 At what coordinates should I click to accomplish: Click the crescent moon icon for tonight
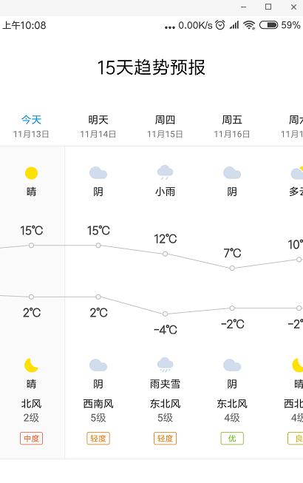pos(31,365)
